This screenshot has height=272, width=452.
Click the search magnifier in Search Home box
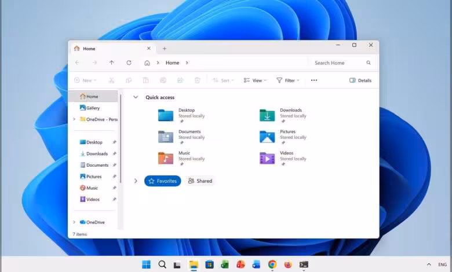click(x=369, y=63)
